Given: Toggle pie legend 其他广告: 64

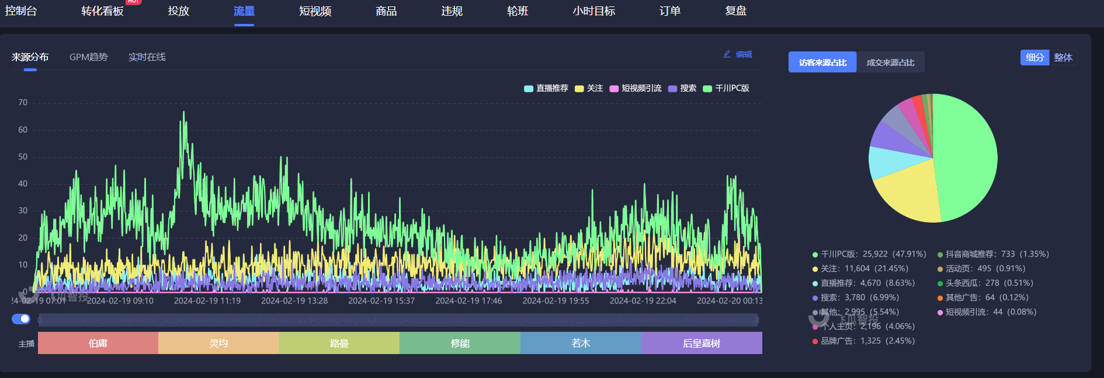Looking at the screenshot, I should coord(983,297).
